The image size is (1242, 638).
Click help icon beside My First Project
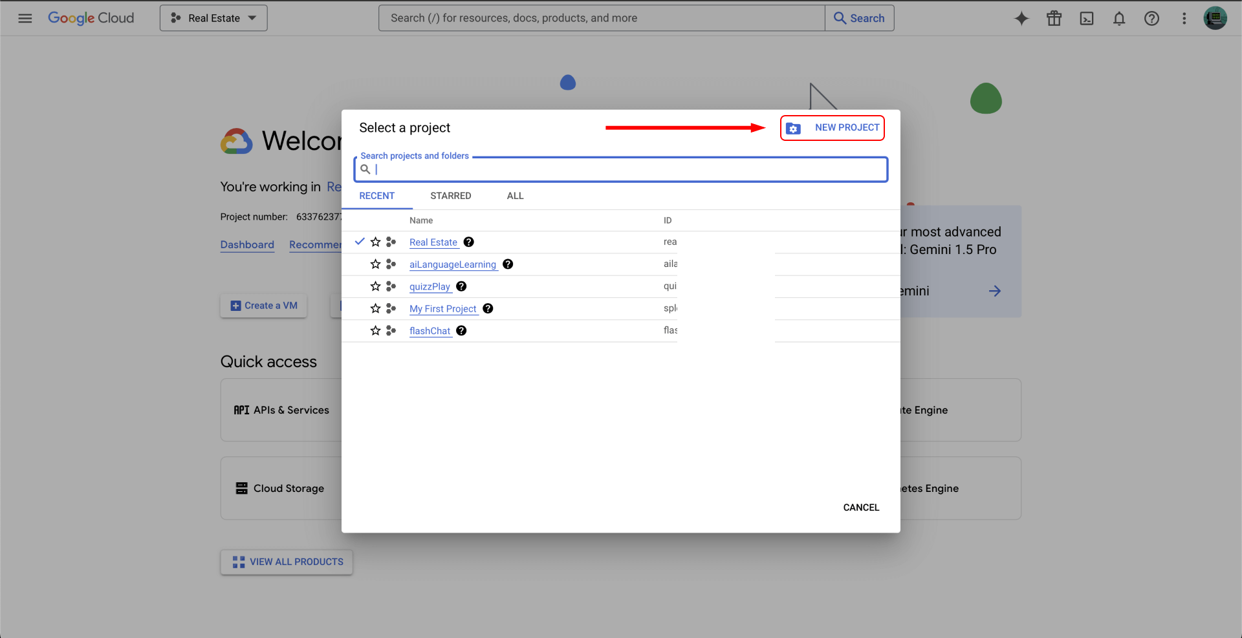pyautogui.click(x=488, y=308)
